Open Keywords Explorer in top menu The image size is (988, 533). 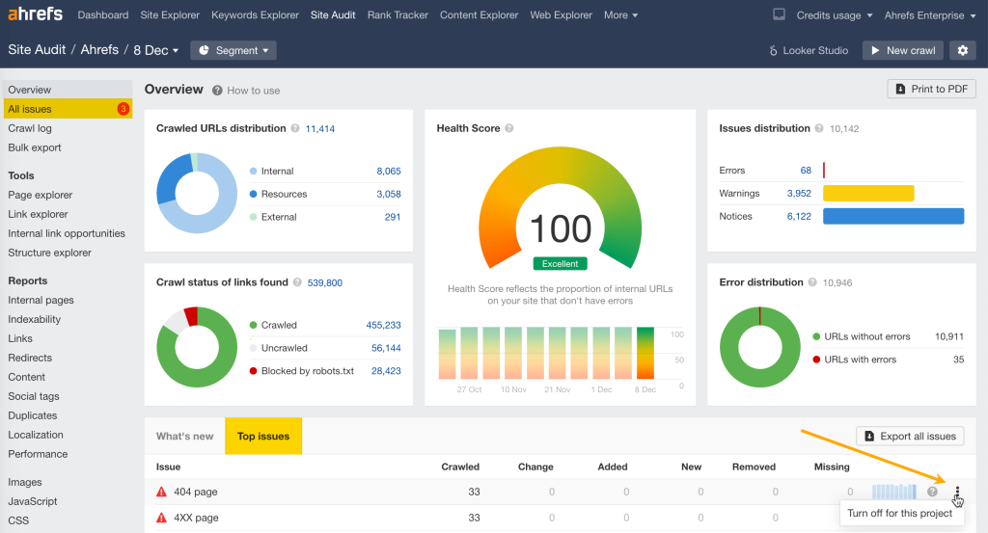point(255,15)
